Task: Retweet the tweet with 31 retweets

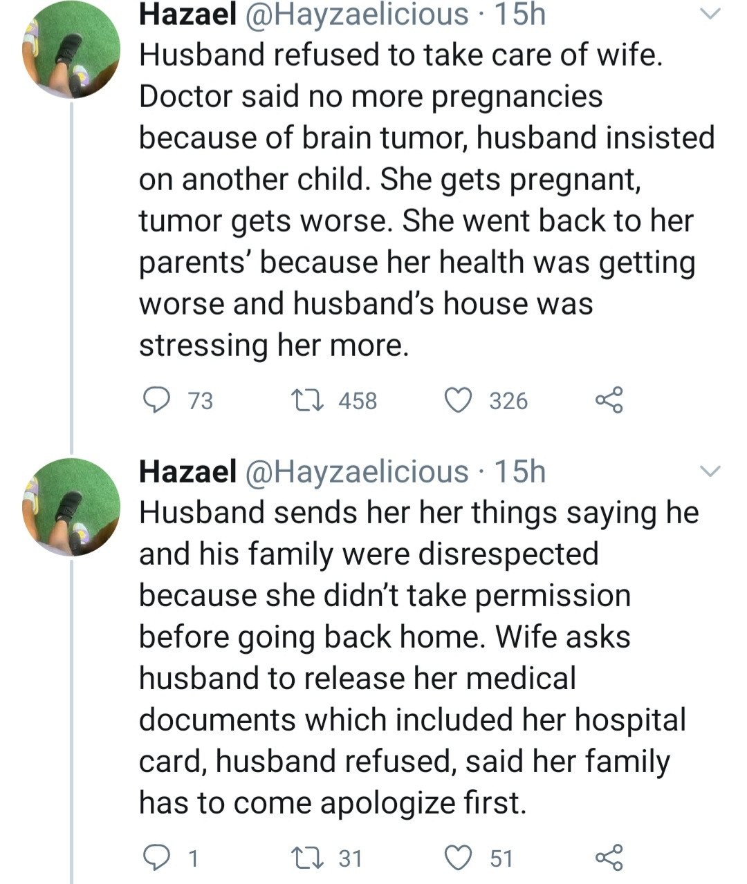Action: pyautogui.click(x=302, y=858)
